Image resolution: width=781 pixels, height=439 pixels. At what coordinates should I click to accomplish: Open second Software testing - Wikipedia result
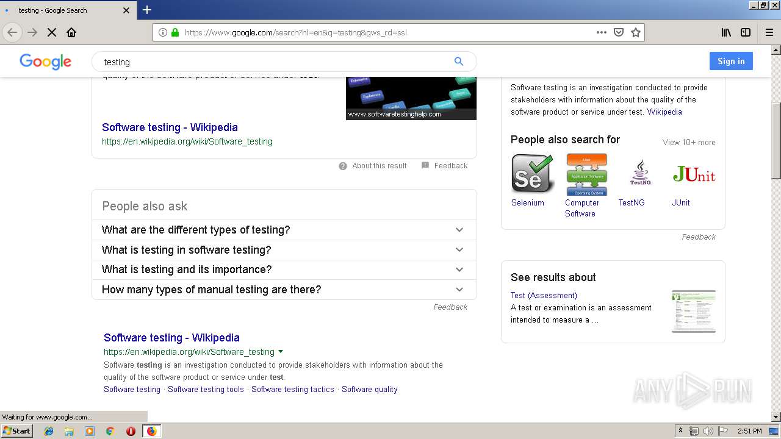tap(171, 338)
